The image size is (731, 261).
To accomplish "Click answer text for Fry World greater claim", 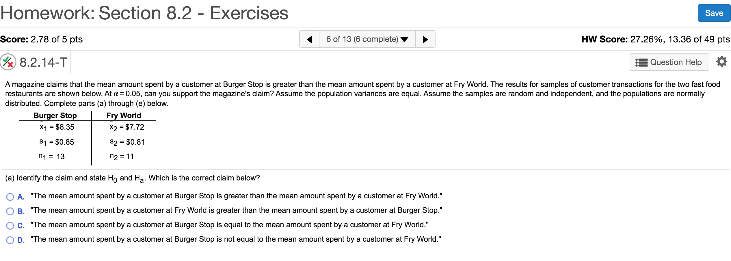I will (236, 210).
